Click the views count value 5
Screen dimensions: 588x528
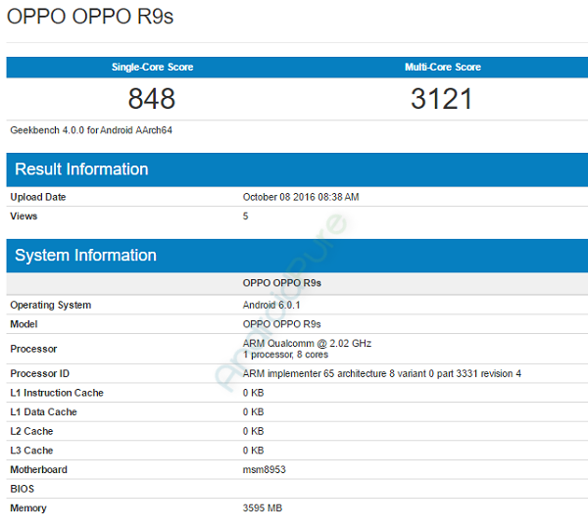click(x=245, y=216)
